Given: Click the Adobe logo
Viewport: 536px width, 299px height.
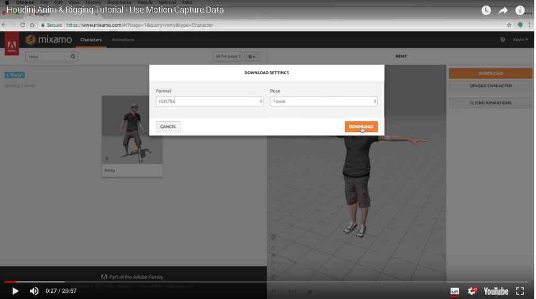Looking at the screenshot, I should coord(12,44).
